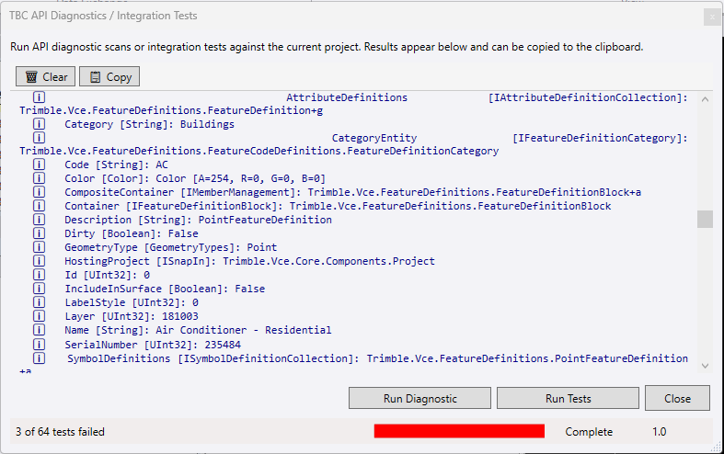
Task: Click the info icon beside Description row
Action: (x=40, y=220)
